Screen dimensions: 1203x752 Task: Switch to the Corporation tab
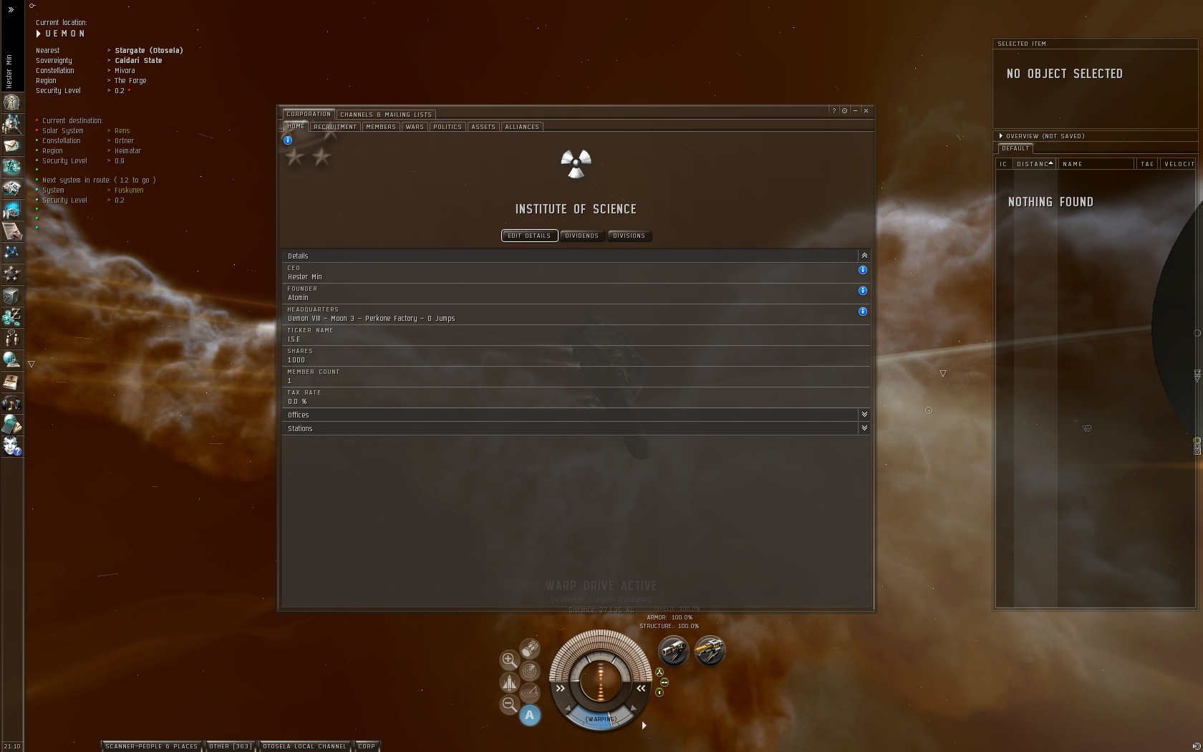point(309,114)
